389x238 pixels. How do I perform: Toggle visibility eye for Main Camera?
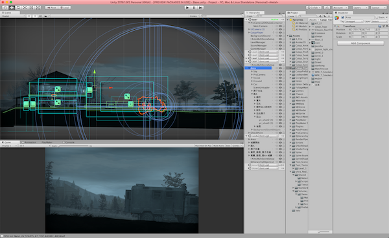pos(280,26)
